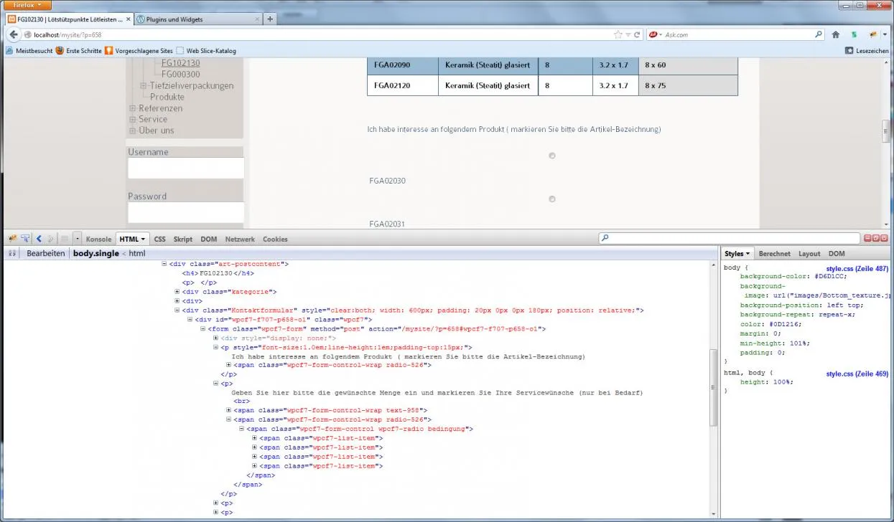Click into the Username input field
Image resolution: width=894 pixels, height=522 pixels.
click(x=186, y=169)
